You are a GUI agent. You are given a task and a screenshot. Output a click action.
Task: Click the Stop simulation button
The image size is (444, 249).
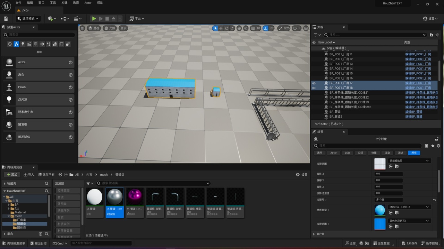(x=107, y=19)
